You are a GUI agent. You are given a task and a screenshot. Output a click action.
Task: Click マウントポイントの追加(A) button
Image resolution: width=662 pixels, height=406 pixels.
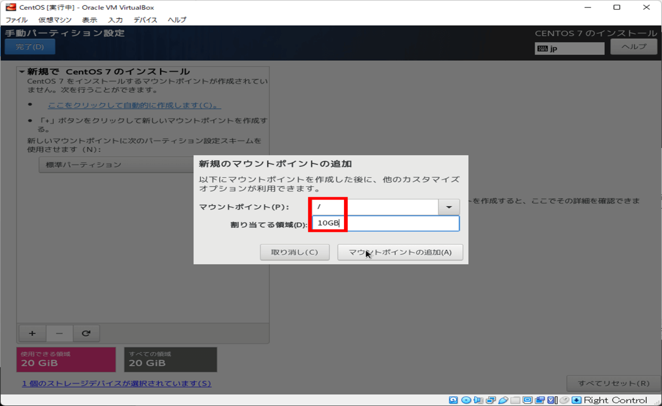click(400, 252)
